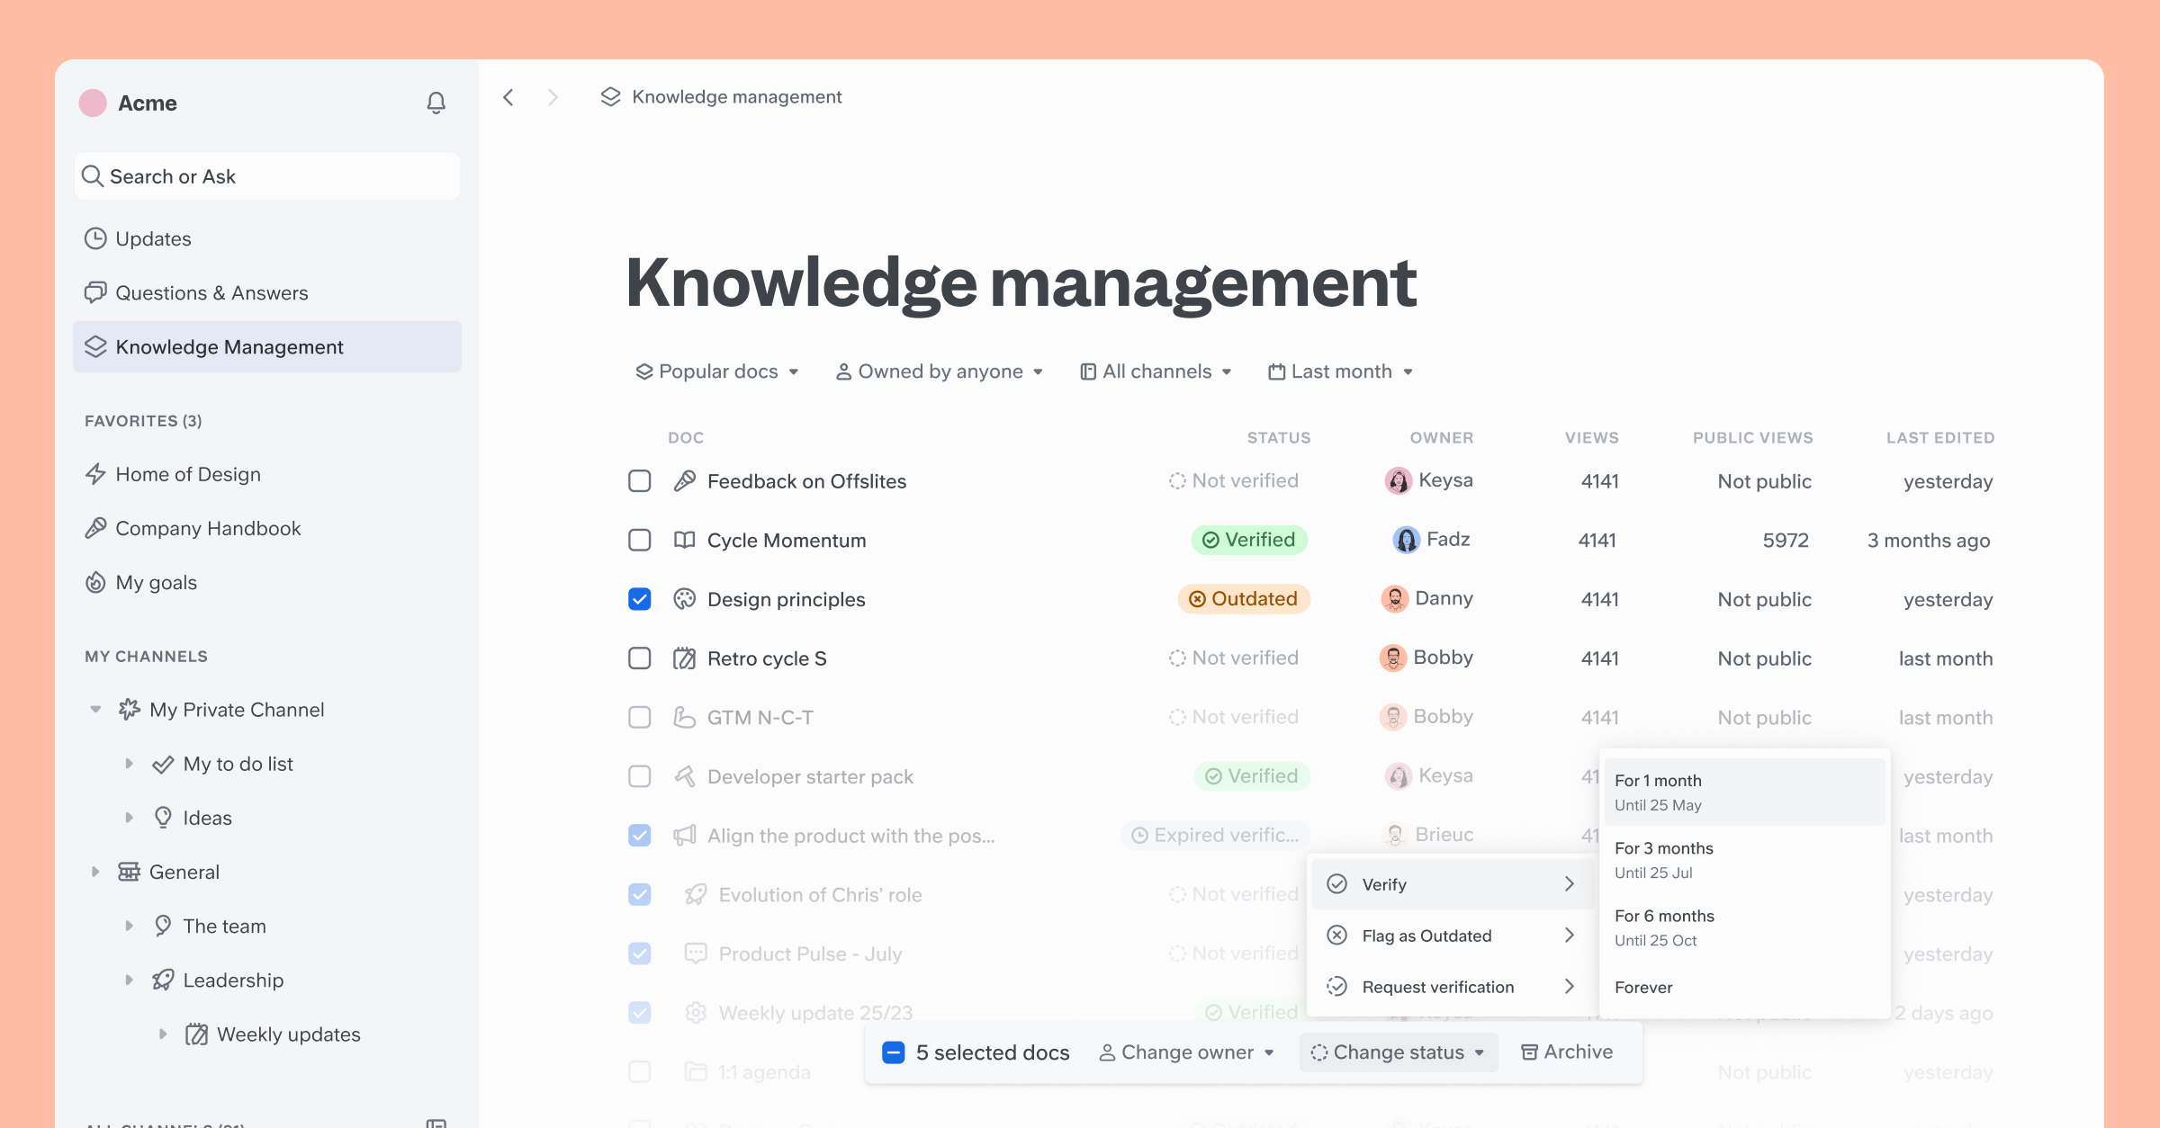The width and height of the screenshot is (2160, 1128).
Task: Archive the selected docs
Action: click(x=1566, y=1052)
